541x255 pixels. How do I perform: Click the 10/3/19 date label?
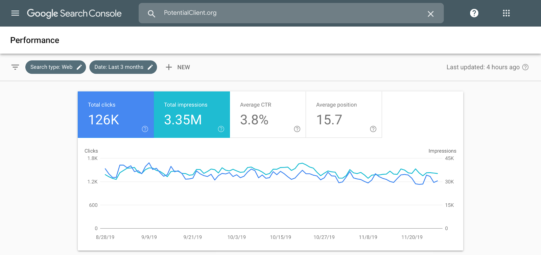237,237
